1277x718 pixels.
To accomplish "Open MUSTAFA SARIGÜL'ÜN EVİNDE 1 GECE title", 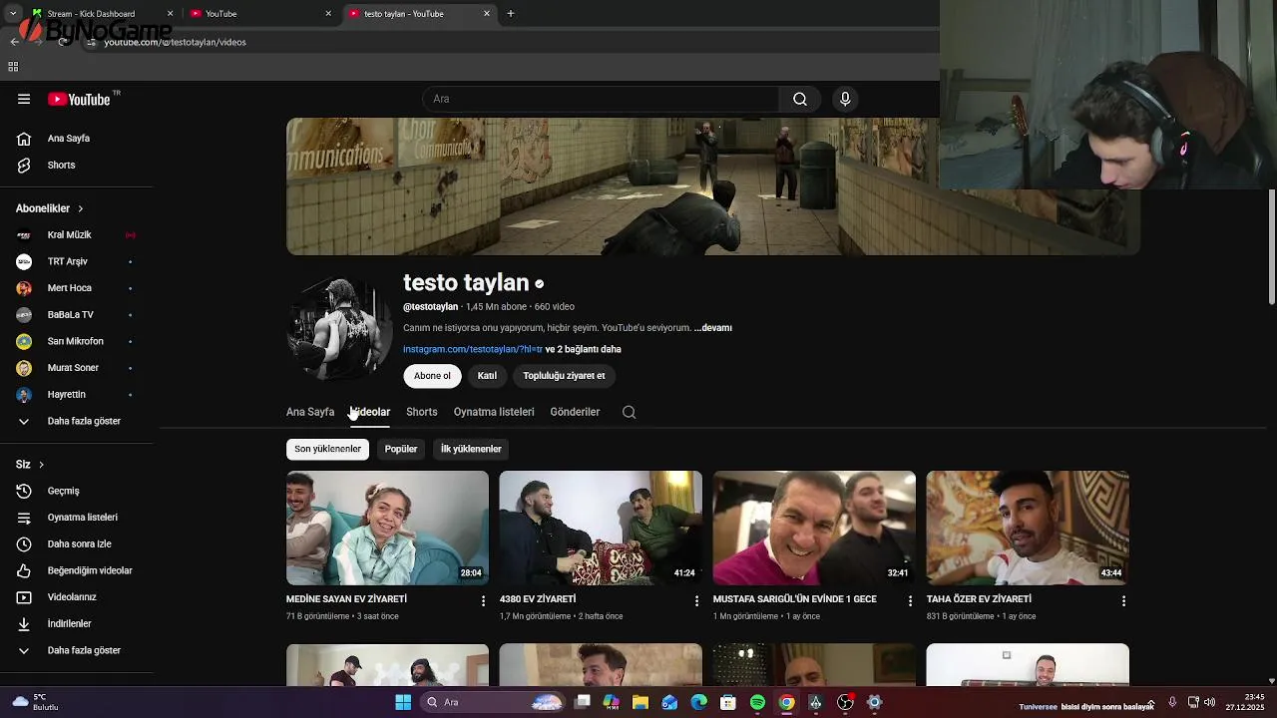I will (x=795, y=599).
